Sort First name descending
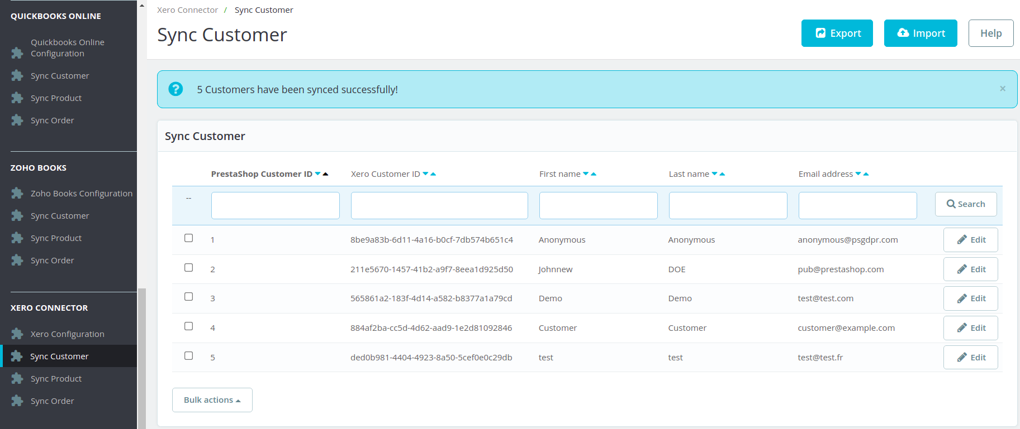The image size is (1020, 429). point(586,173)
